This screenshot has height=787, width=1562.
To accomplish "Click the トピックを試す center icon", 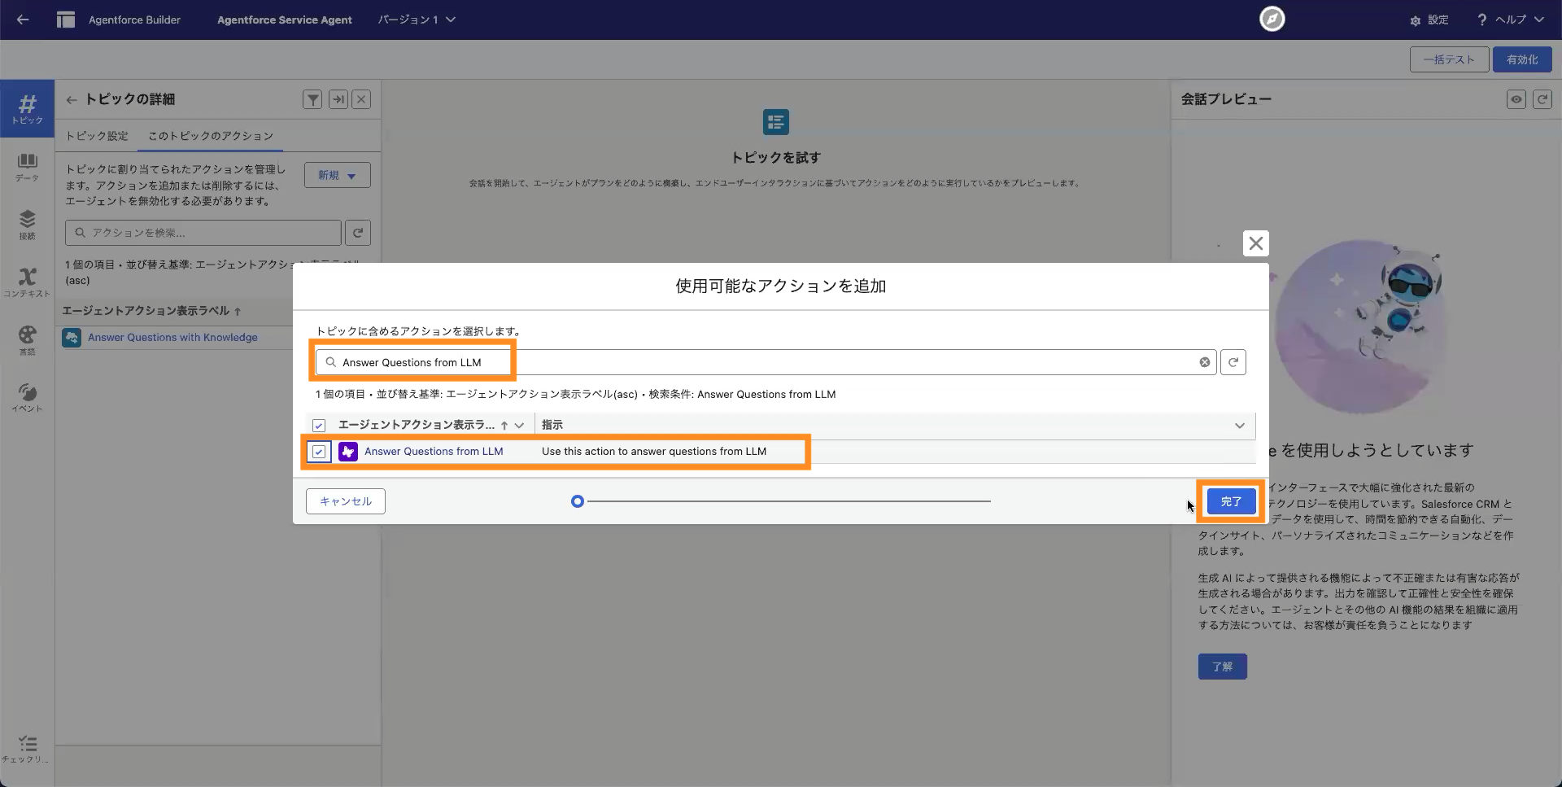I will coord(776,122).
